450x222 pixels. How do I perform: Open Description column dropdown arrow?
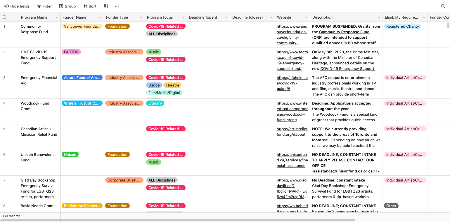pyautogui.click(x=379, y=17)
